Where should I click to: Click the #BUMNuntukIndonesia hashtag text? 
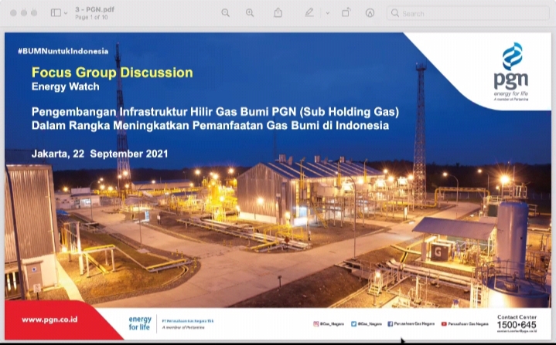[63, 51]
